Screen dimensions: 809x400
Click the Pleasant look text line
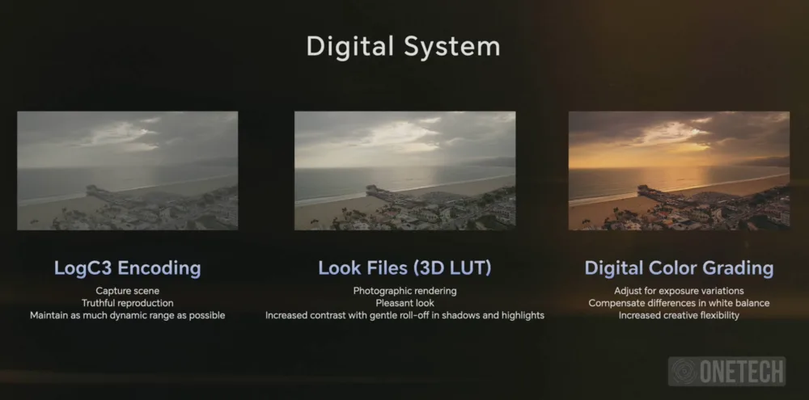point(405,303)
